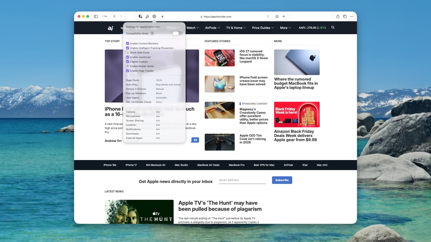Open the share icon in the toolbar
Screen dimensions: 431x242
click(338, 16)
